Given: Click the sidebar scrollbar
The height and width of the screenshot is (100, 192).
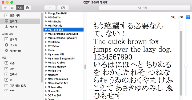Looking at the screenshot, I should point(42,47).
